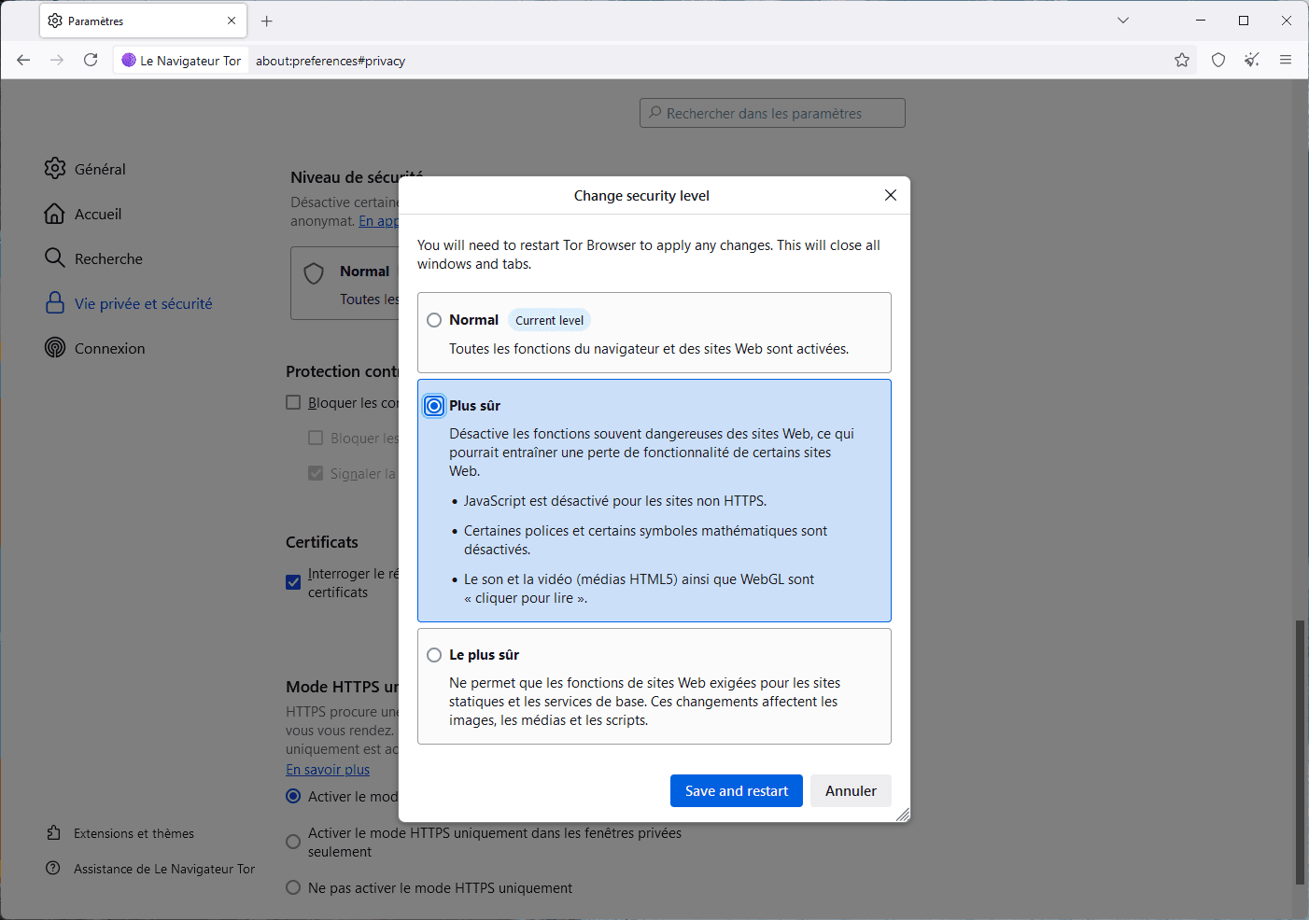Open Vie privée et sécurité category

(x=129, y=303)
